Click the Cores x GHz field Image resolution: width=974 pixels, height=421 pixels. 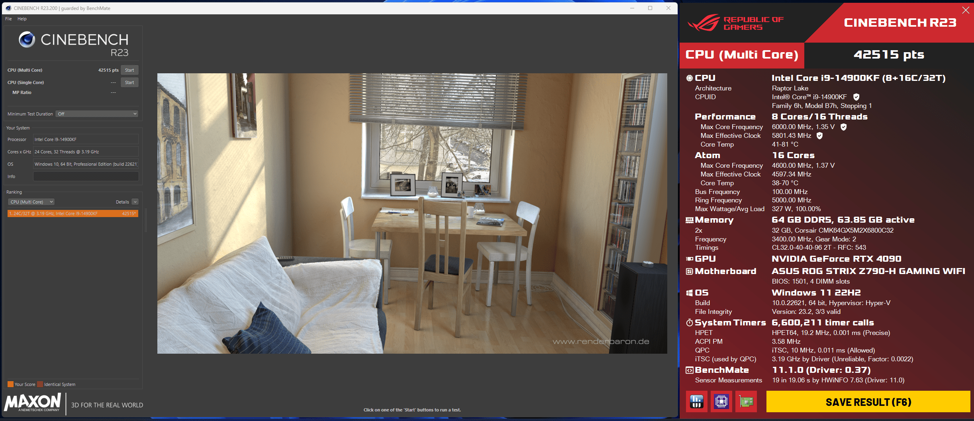(x=86, y=152)
